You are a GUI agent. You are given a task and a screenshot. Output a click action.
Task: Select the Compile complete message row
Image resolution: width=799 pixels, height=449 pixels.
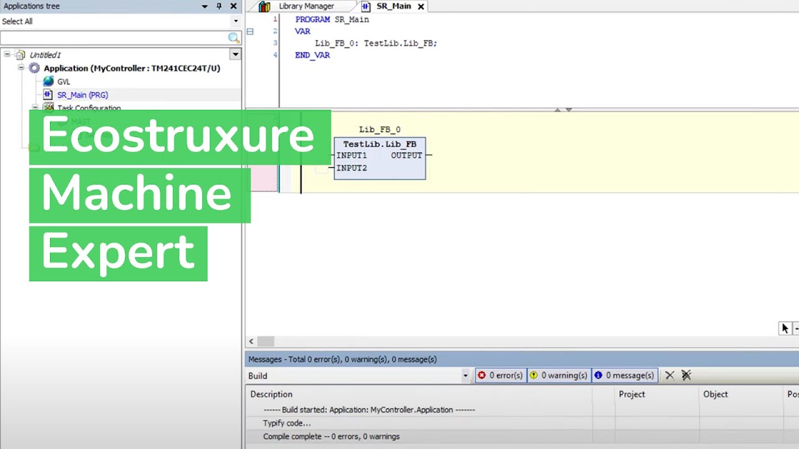click(x=331, y=437)
